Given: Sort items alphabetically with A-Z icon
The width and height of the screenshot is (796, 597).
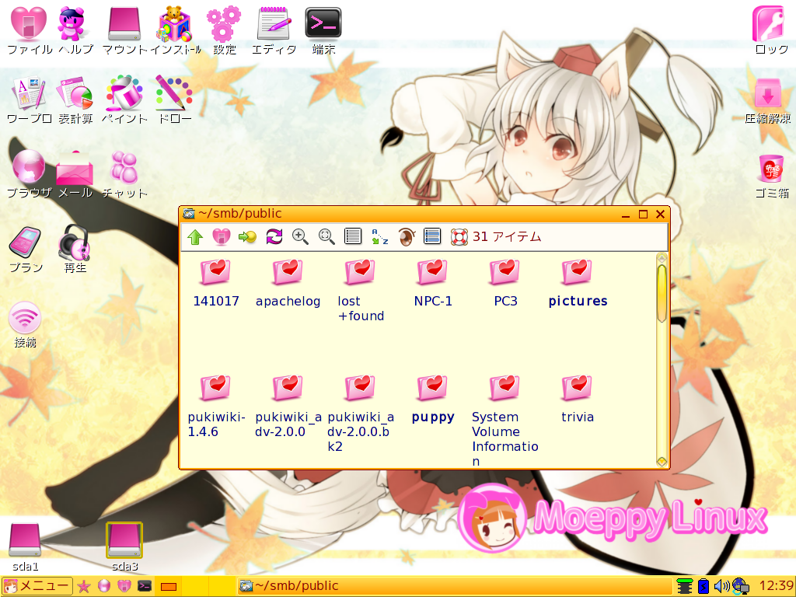Looking at the screenshot, I should [379, 236].
